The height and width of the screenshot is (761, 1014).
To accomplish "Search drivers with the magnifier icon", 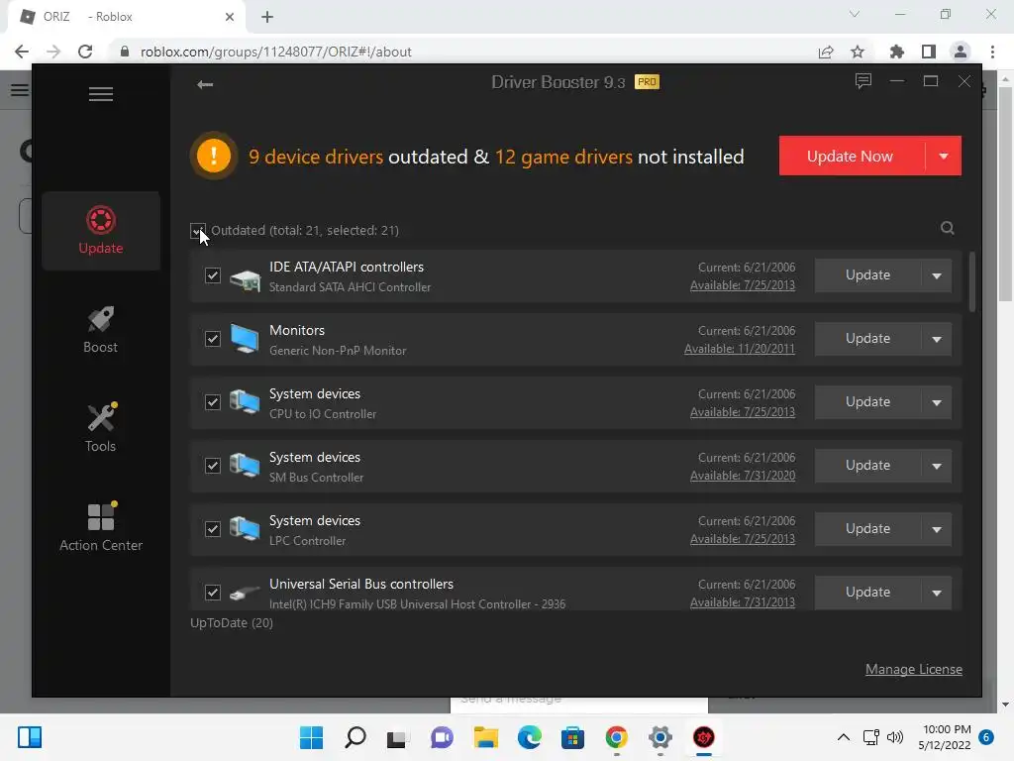I will pos(948,228).
